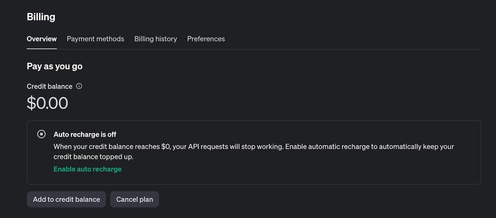The image size is (496, 218).
Task: Click the Credit balance label text
Action: pos(50,86)
